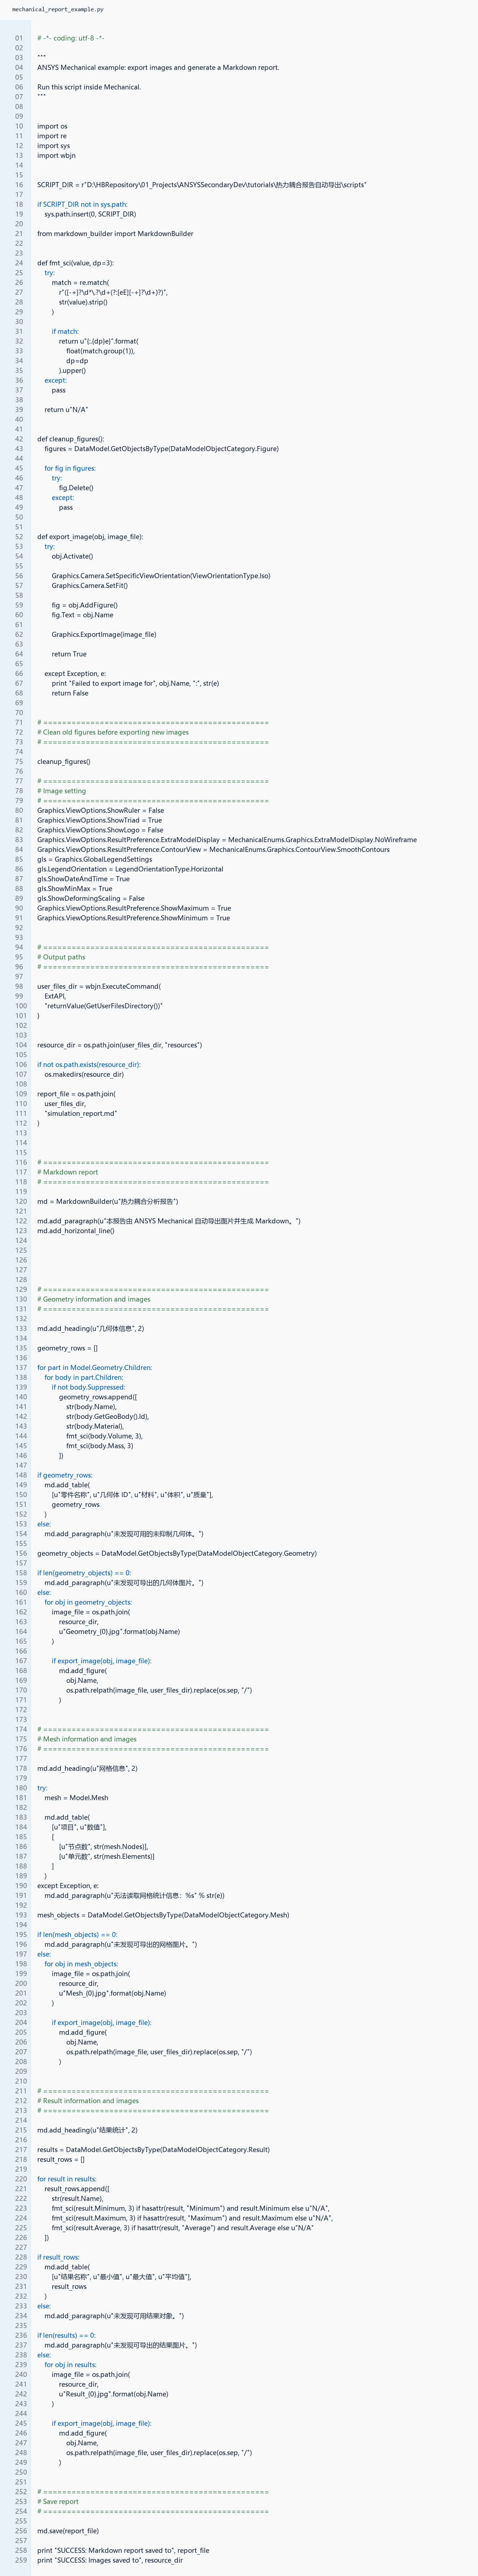Click 'from markdown_builder import MarkdownBuilder' line
The height and width of the screenshot is (2576, 478).
coord(115,234)
